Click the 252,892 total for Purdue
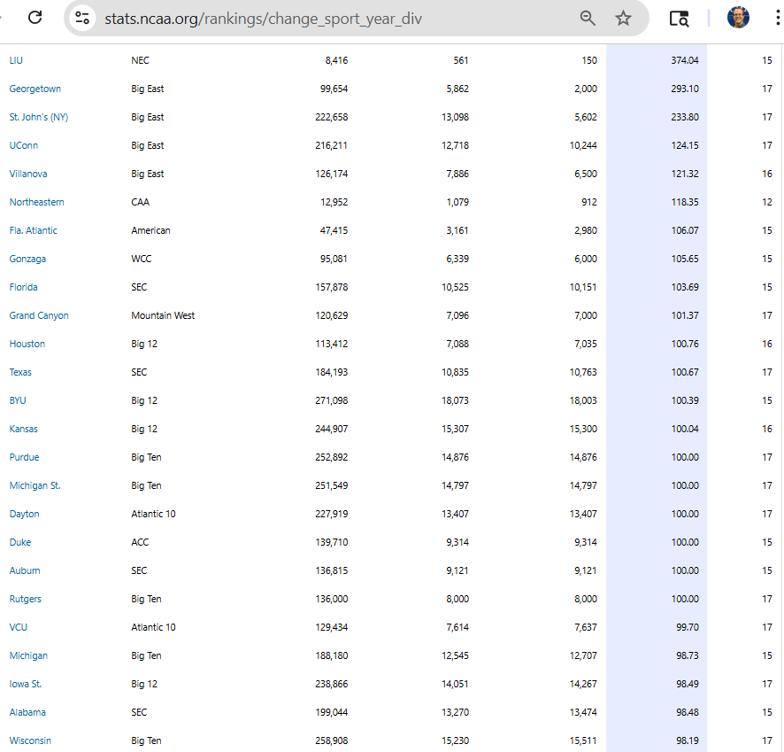Image resolution: width=784 pixels, height=752 pixels. point(331,457)
